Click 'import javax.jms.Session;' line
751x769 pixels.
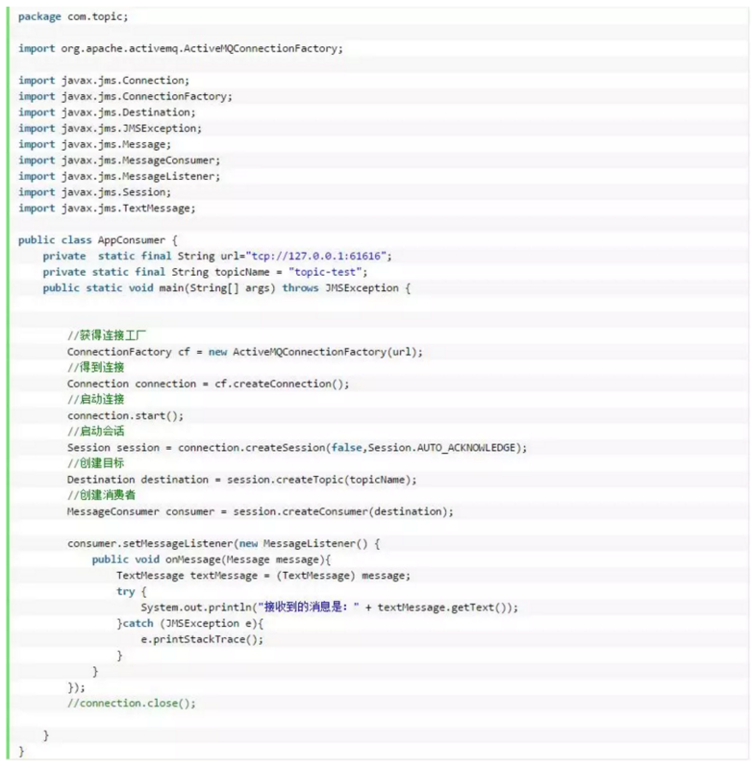point(94,192)
